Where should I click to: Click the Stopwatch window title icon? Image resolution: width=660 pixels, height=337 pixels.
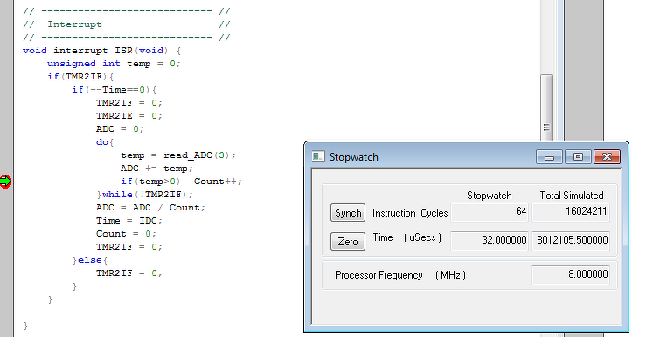pos(318,157)
